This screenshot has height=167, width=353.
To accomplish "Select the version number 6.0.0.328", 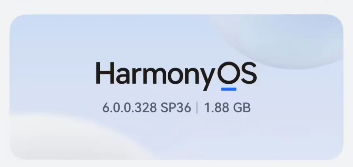I will [x=129, y=108].
